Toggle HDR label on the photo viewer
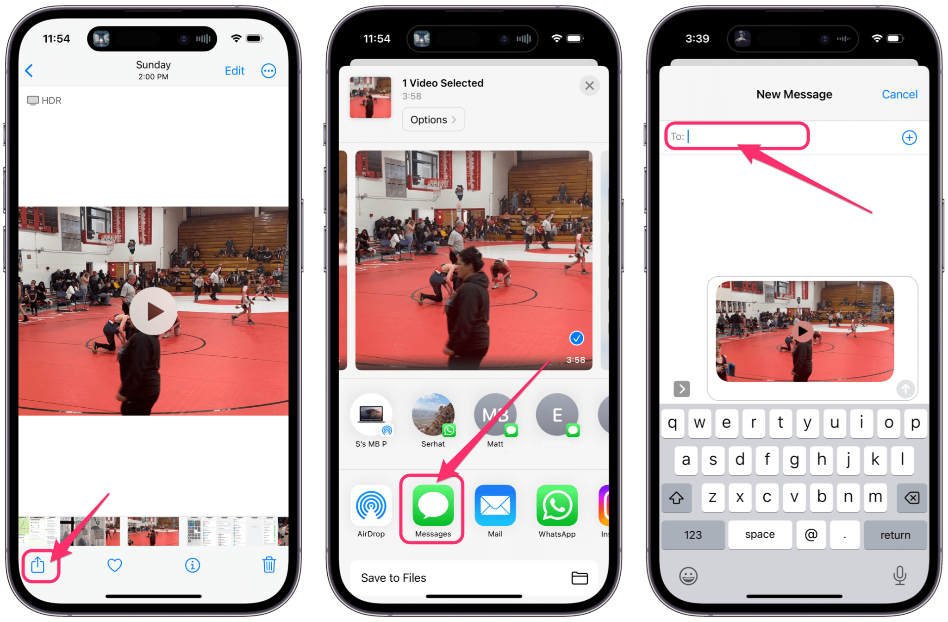948x622 pixels. [x=43, y=101]
